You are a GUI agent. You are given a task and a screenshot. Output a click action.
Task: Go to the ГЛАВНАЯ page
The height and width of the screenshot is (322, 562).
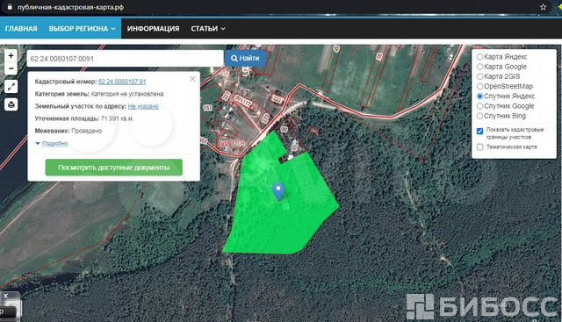[x=21, y=28]
